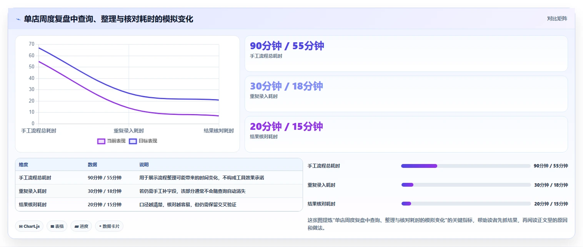
Task: Click the 结果核对耗时 progress bar
Action: (x=466, y=204)
